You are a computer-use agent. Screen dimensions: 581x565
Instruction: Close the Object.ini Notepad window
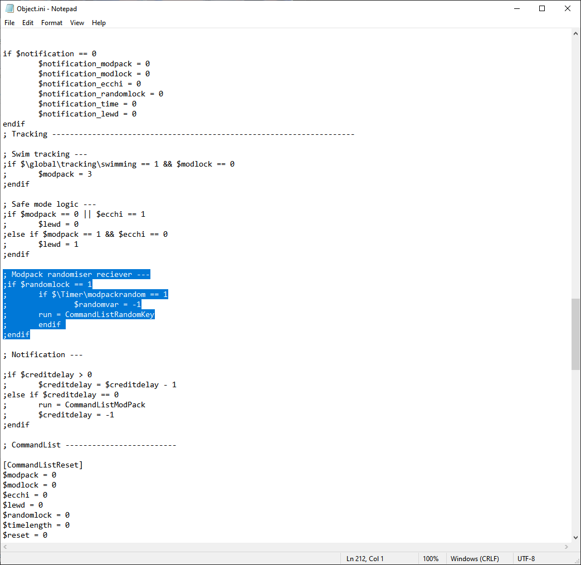567,8
